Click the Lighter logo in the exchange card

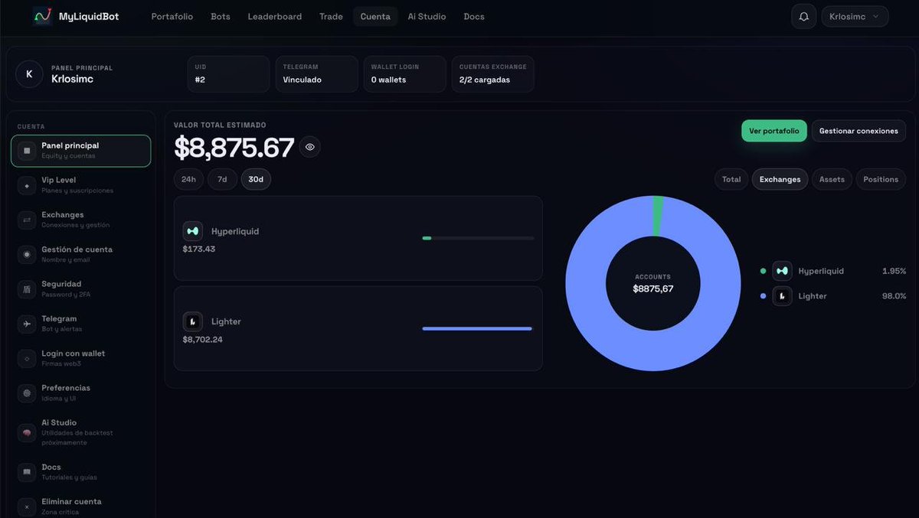[x=193, y=321]
